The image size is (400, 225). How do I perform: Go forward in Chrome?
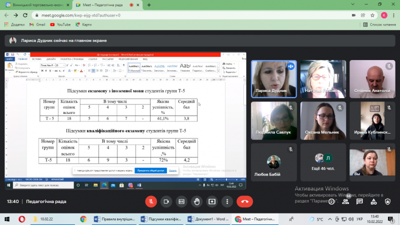coord(16,15)
